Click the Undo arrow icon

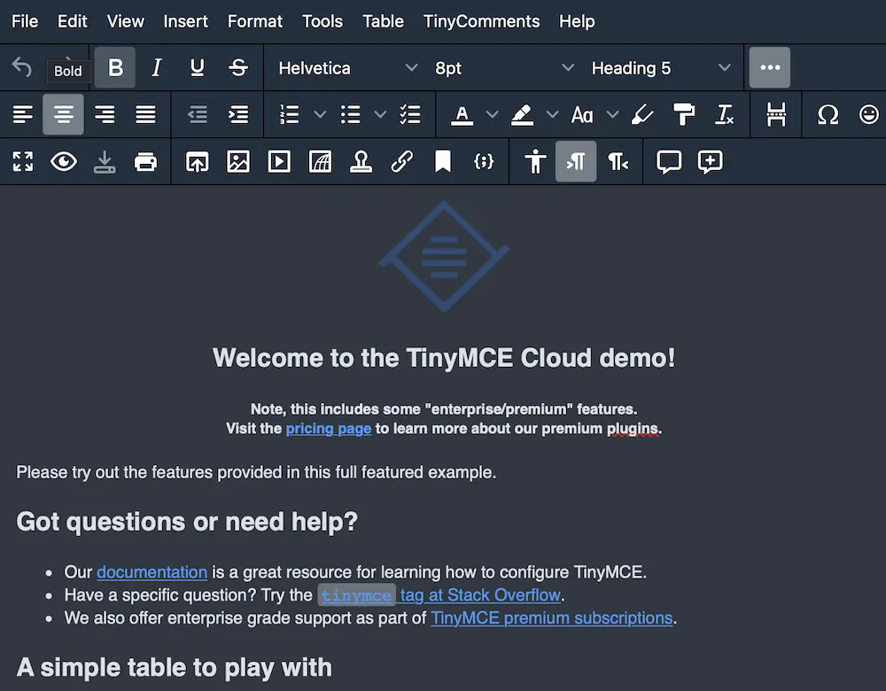[x=22, y=67]
